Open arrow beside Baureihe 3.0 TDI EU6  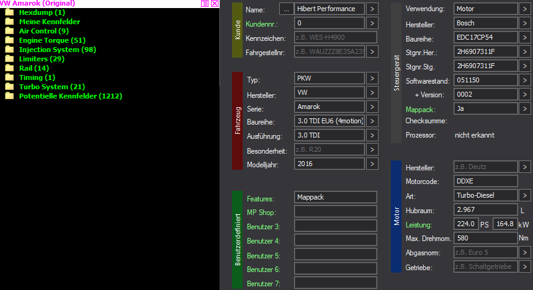(372, 121)
